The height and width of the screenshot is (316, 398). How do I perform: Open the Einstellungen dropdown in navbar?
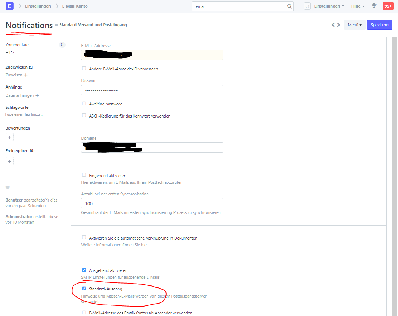pos(329,6)
